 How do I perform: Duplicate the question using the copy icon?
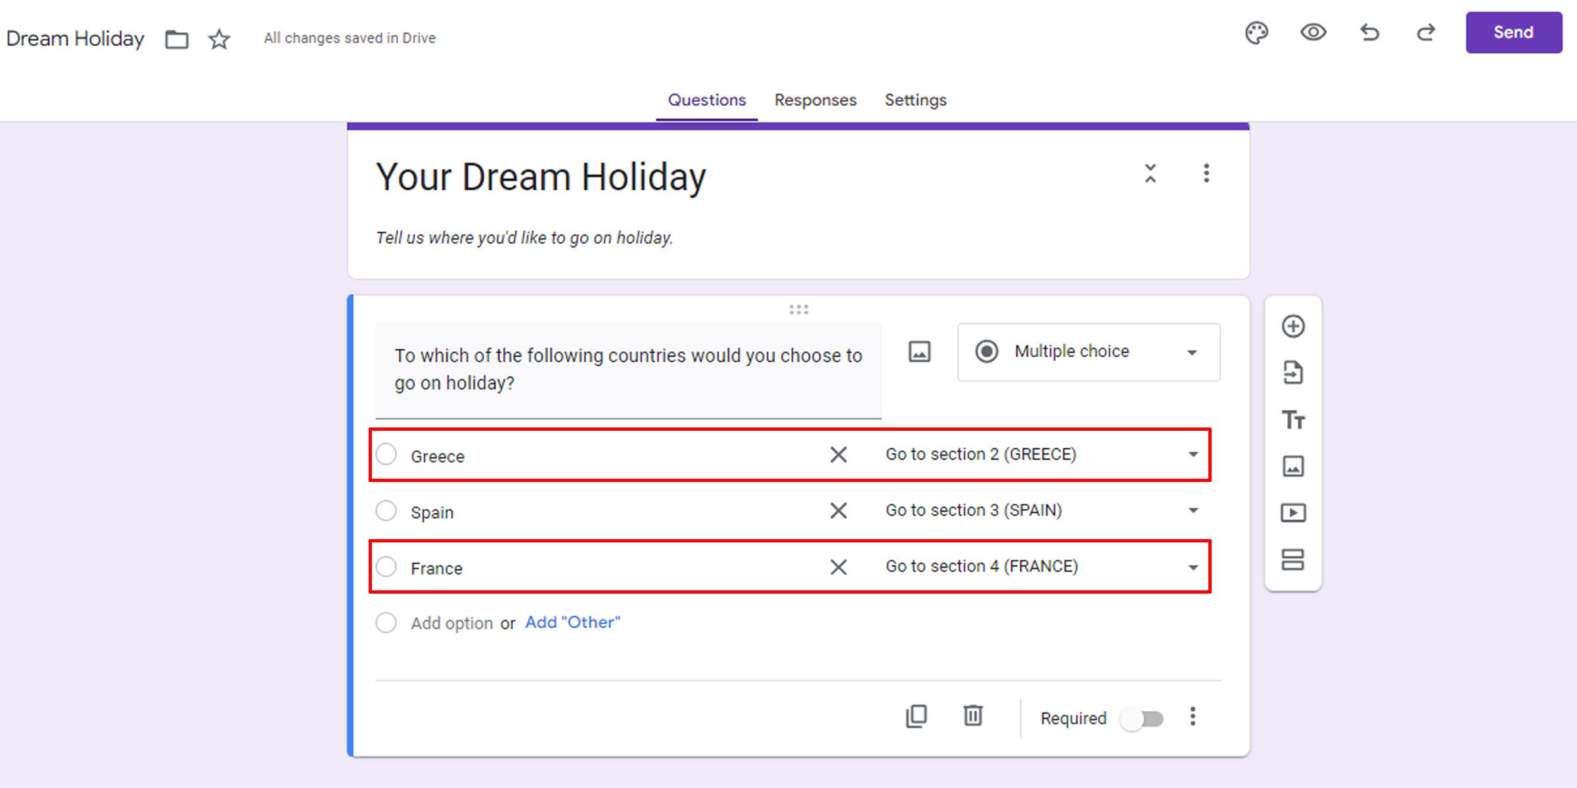(917, 716)
